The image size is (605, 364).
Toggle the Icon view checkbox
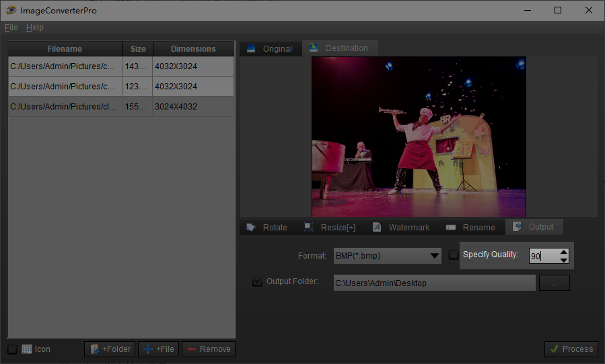[x=12, y=349]
